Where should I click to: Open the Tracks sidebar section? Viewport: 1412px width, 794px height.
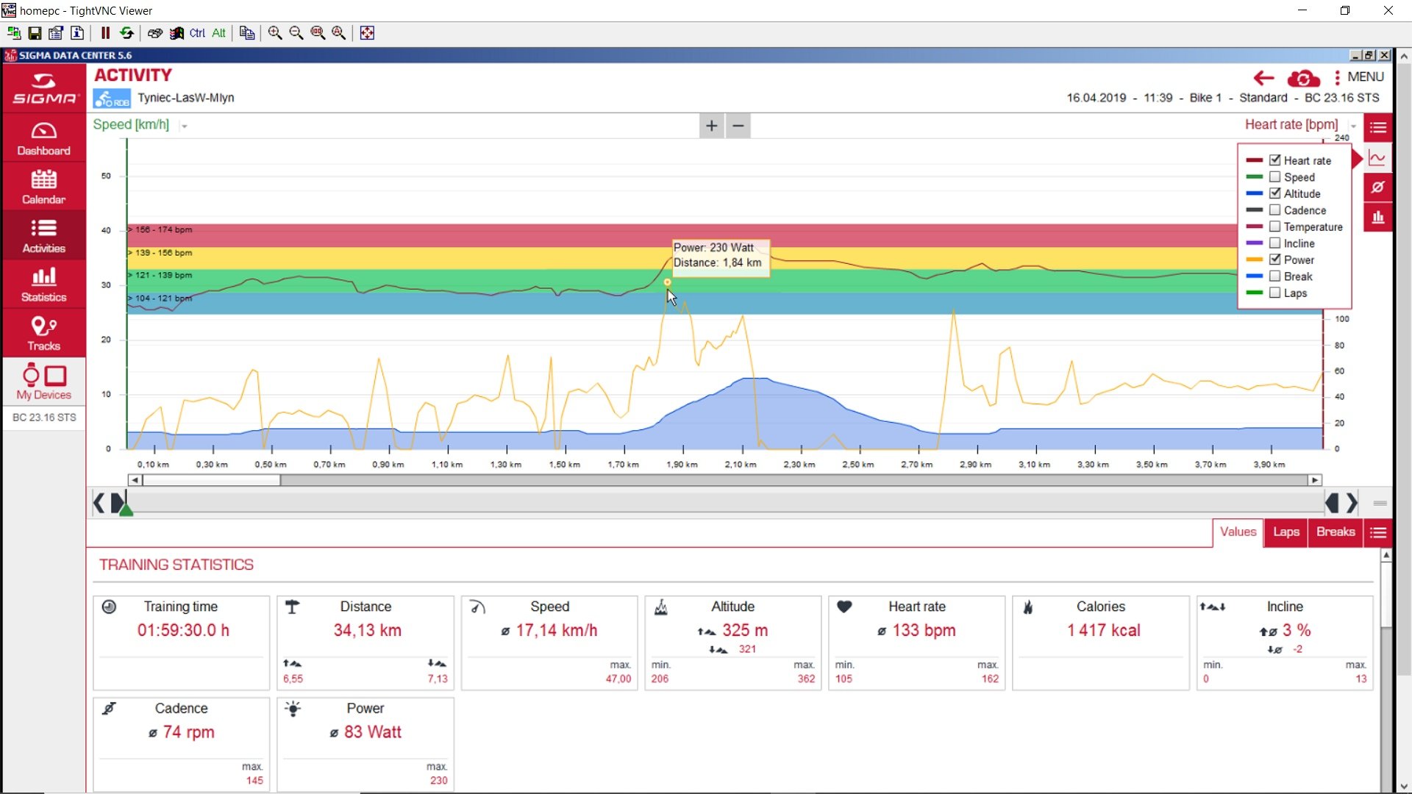pos(43,333)
